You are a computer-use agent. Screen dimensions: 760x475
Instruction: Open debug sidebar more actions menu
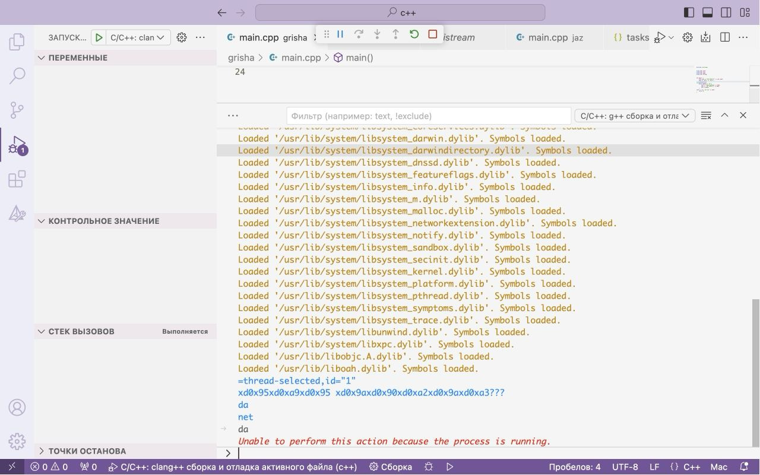tap(200, 37)
